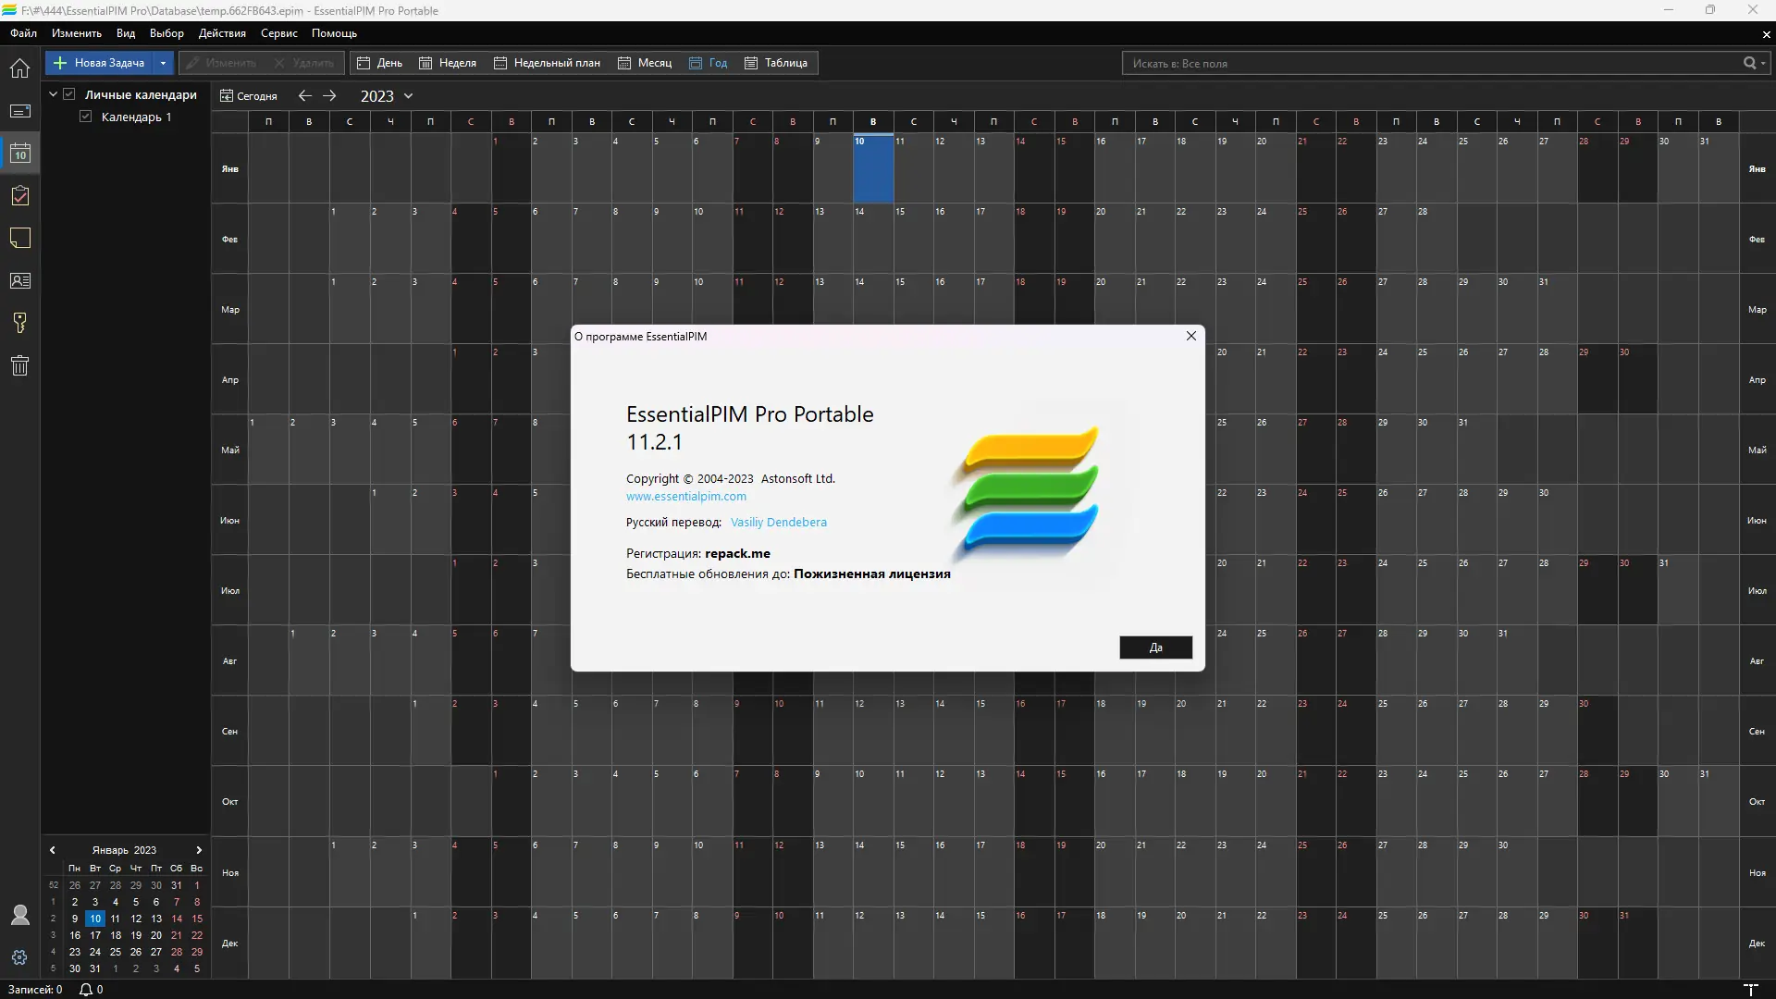Image resolution: width=1776 pixels, height=999 pixels.
Task: Open the Passwords key icon
Action: pyautogui.click(x=19, y=323)
